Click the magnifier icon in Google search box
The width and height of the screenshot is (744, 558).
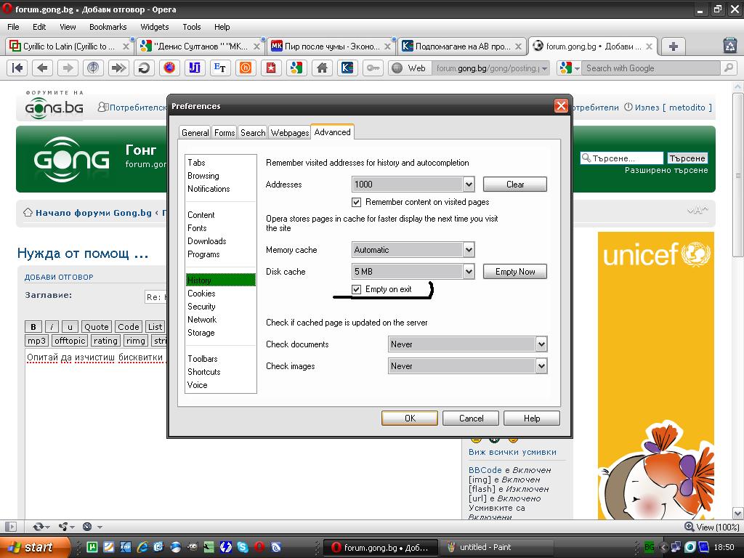(728, 68)
